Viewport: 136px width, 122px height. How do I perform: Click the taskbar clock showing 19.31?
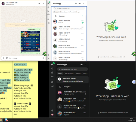coord(132,118)
